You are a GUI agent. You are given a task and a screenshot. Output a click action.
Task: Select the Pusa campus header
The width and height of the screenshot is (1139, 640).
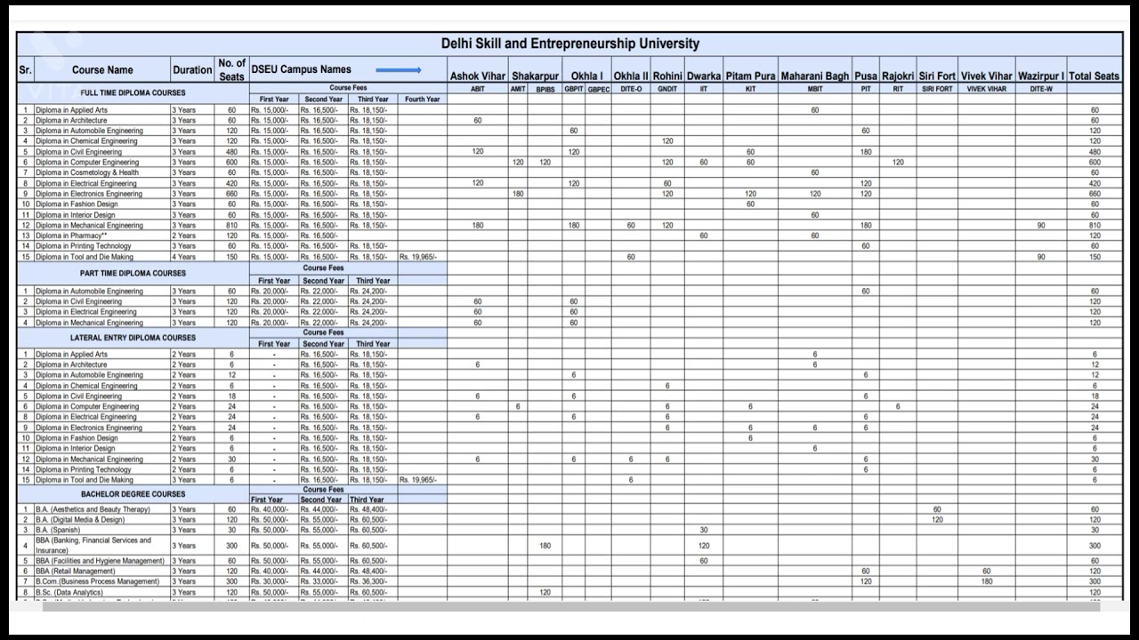865,76
